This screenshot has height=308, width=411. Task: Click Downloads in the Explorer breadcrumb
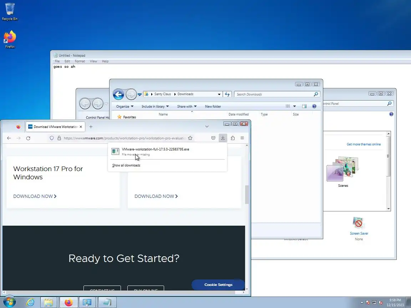click(185, 94)
